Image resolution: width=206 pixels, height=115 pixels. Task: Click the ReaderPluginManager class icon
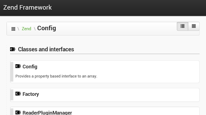coord(18,112)
